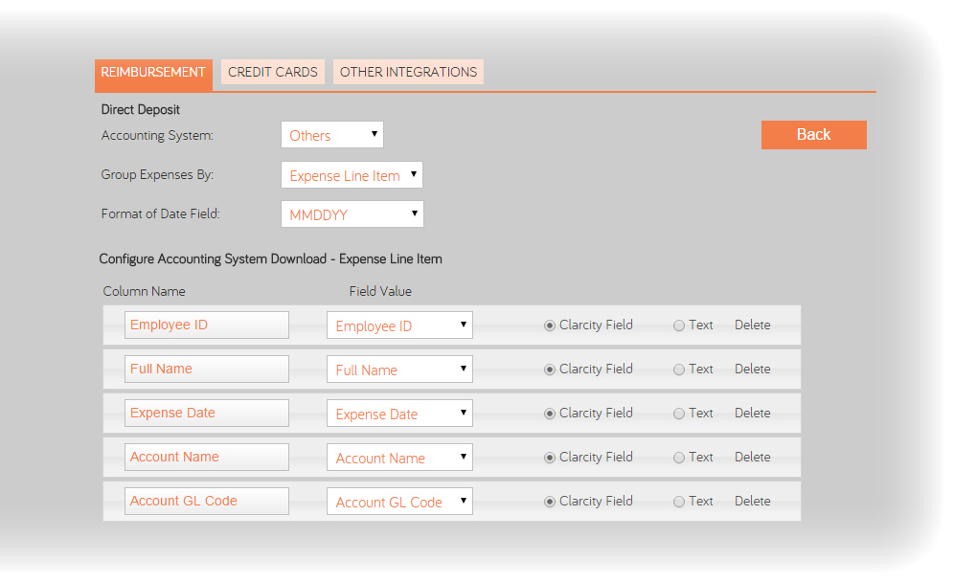Click Delete on the Expense Date row

[x=752, y=414]
